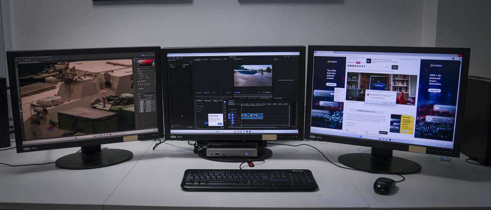491x210 pixels.
Task: Switch to the Properties panel tab in Photoshop
Action: click(x=139, y=69)
